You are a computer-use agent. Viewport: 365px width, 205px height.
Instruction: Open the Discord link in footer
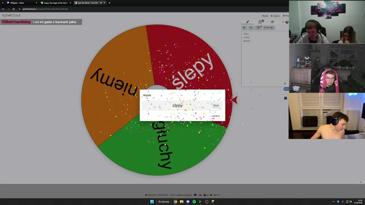pyautogui.click(x=195, y=195)
